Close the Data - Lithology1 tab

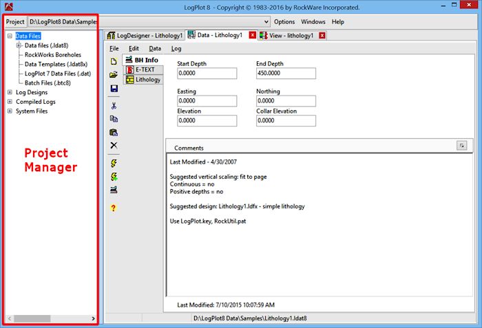coord(253,35)
